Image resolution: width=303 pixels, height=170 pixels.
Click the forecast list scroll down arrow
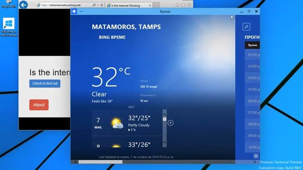coord(164,142)
